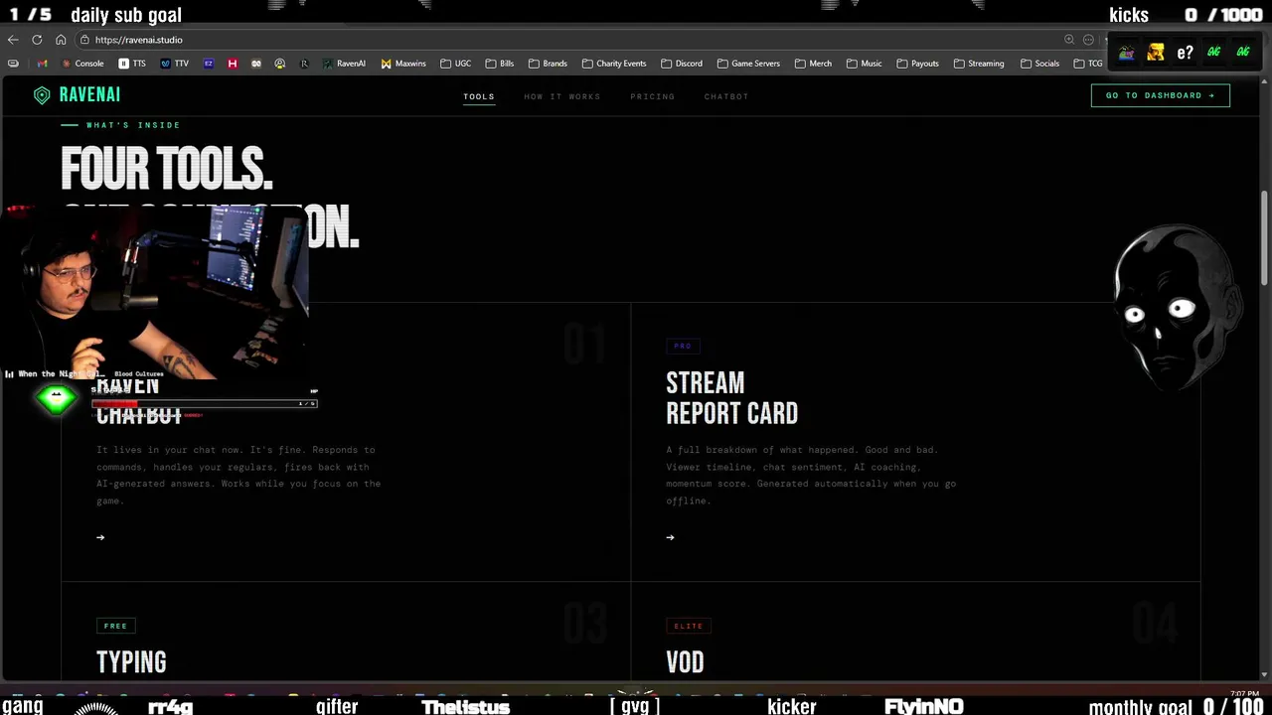Click the PRO badge on Stream Report Card
The width and height of the screenshot is (1272, 715).
pyautogui.click(x=683, y=346)
